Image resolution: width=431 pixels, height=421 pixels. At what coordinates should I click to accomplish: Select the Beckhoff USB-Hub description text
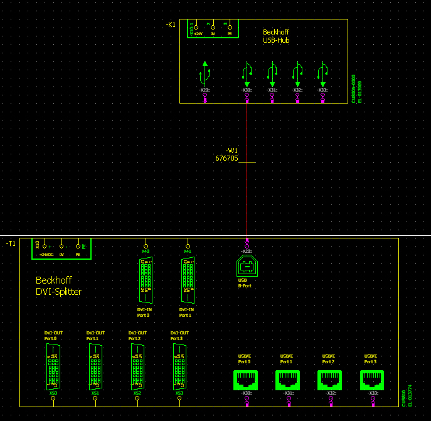(x=276, y=36)
